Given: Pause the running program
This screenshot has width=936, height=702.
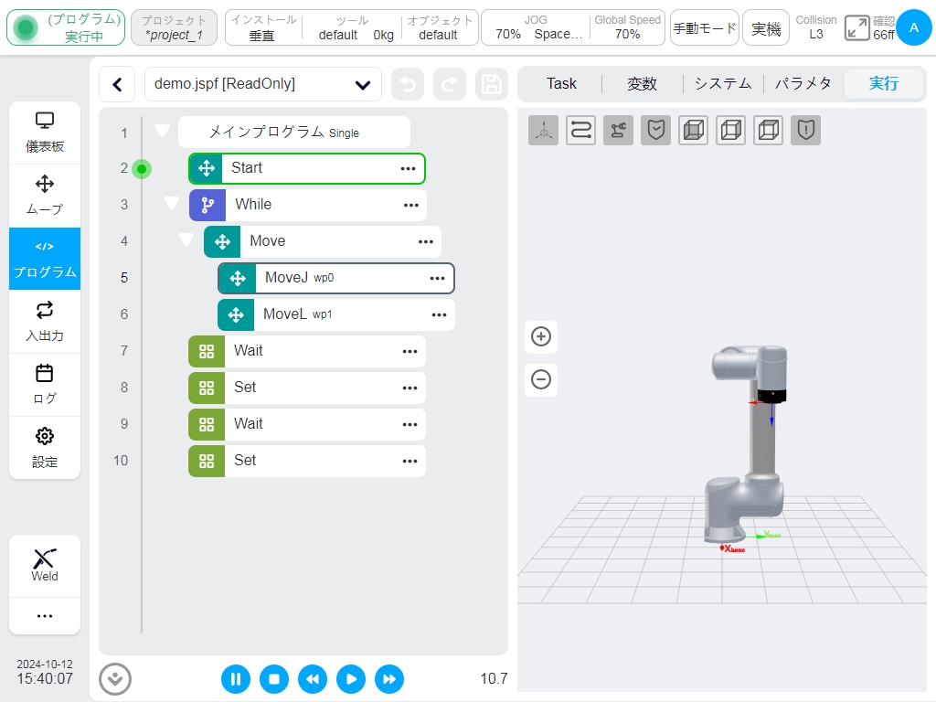Looking at the screenshot, I should 236,679.
